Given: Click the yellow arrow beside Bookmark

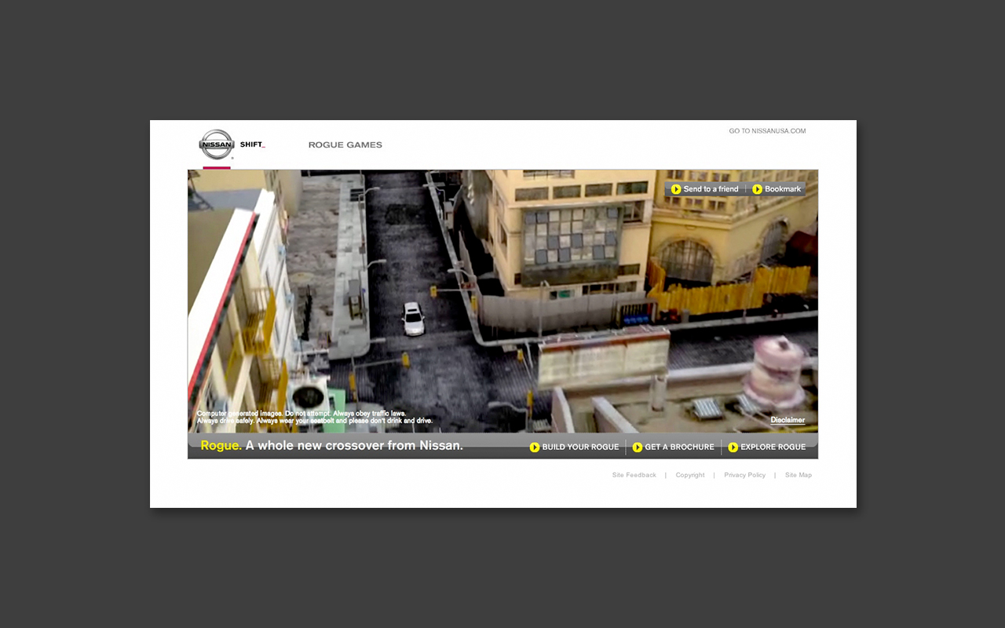Looking at the screenshot, I should (758, 189).
